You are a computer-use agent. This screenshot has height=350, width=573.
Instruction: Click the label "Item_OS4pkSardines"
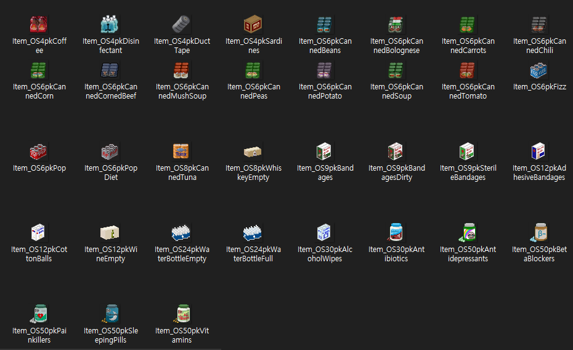[x=254, y=46]
